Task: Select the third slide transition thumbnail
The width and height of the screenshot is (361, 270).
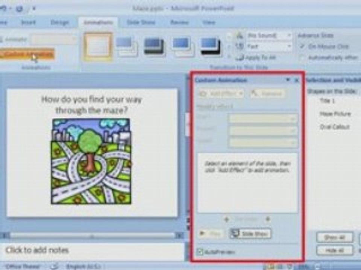Action: click(154, 47)
